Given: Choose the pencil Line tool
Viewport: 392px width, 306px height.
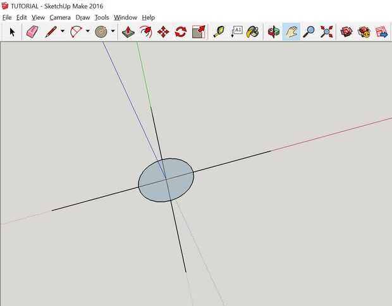Looking at the screenshot, I should 51,32.
